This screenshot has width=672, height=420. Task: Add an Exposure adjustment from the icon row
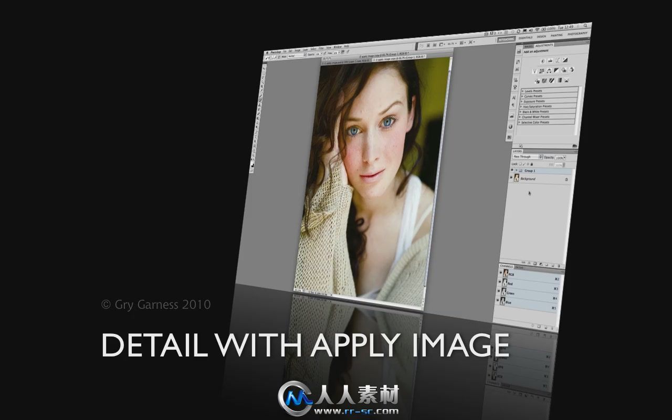point(565,60)
